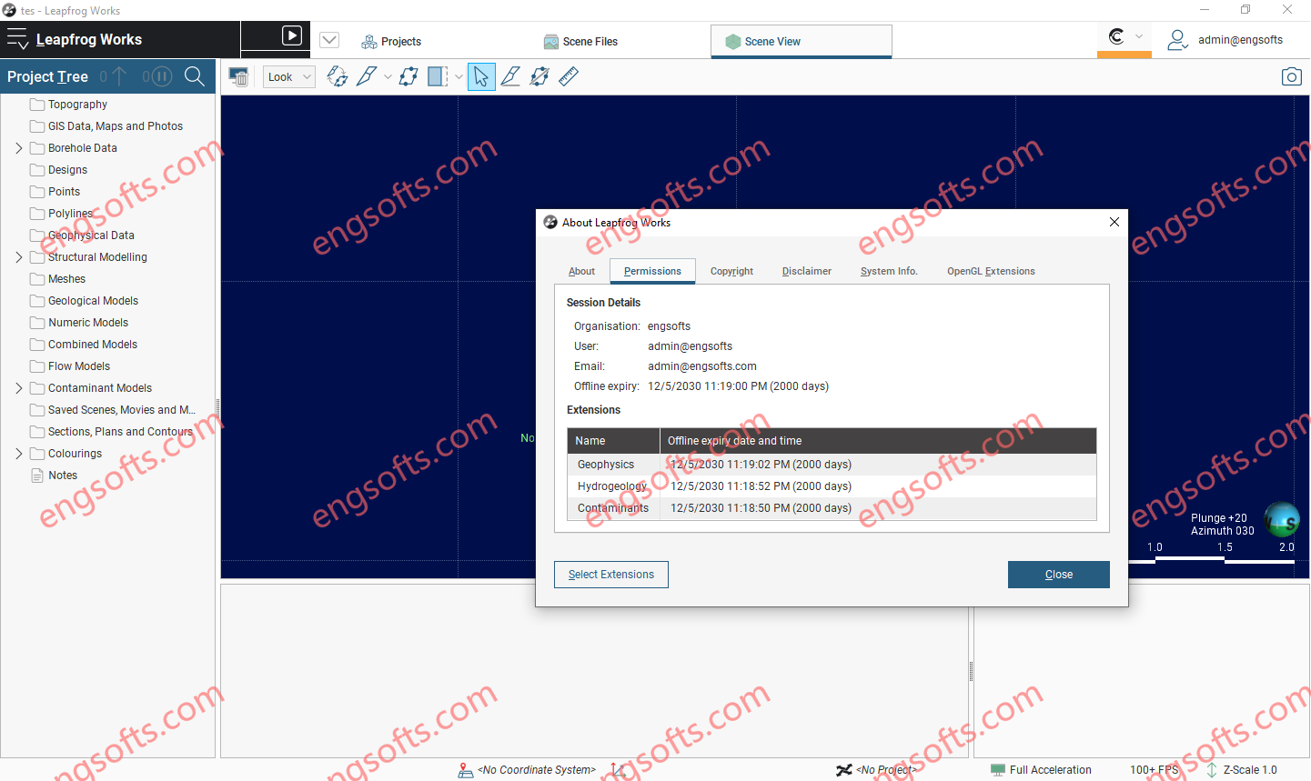Select the Scene View tab

pos(801,41)
